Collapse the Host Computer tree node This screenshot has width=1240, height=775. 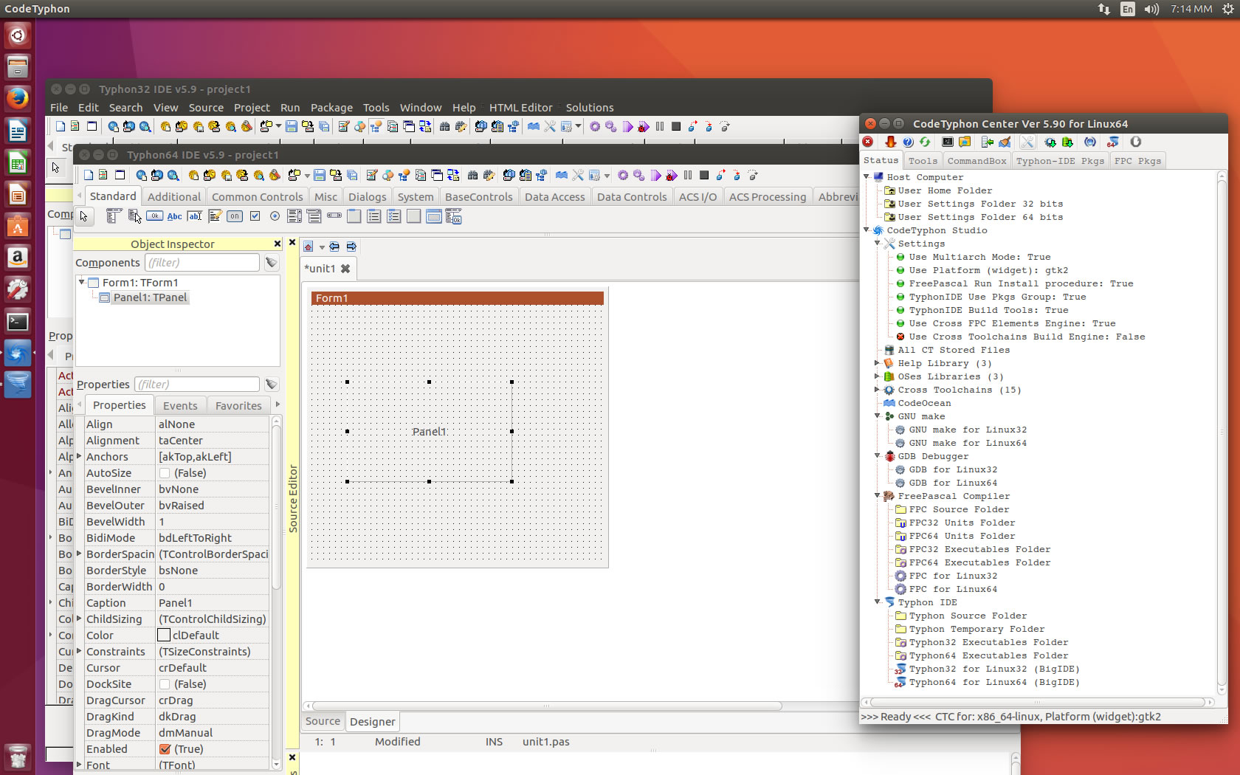[x=867, y=176]
